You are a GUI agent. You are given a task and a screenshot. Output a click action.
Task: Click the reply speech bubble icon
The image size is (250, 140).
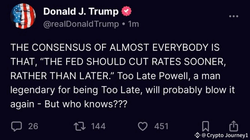coord(16,126)
